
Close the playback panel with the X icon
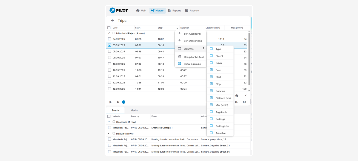(x=246, y=96)
